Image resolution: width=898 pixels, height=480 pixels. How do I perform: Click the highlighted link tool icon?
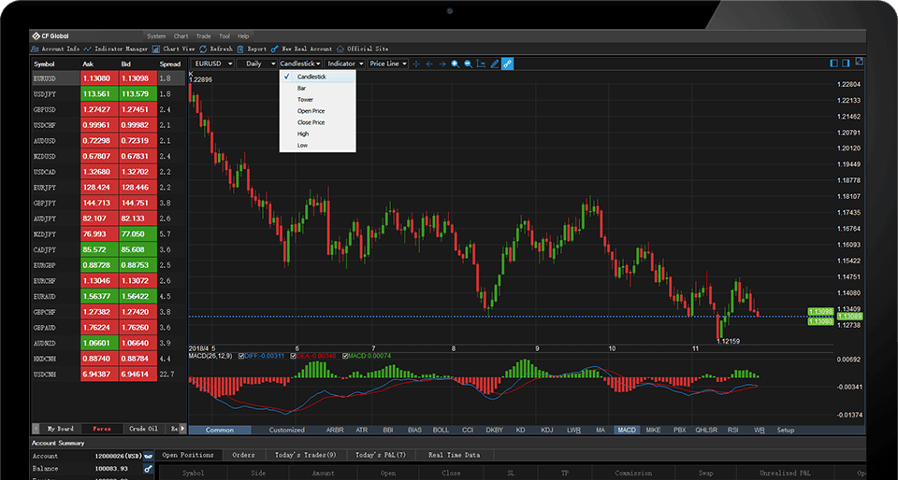point(508,64)
